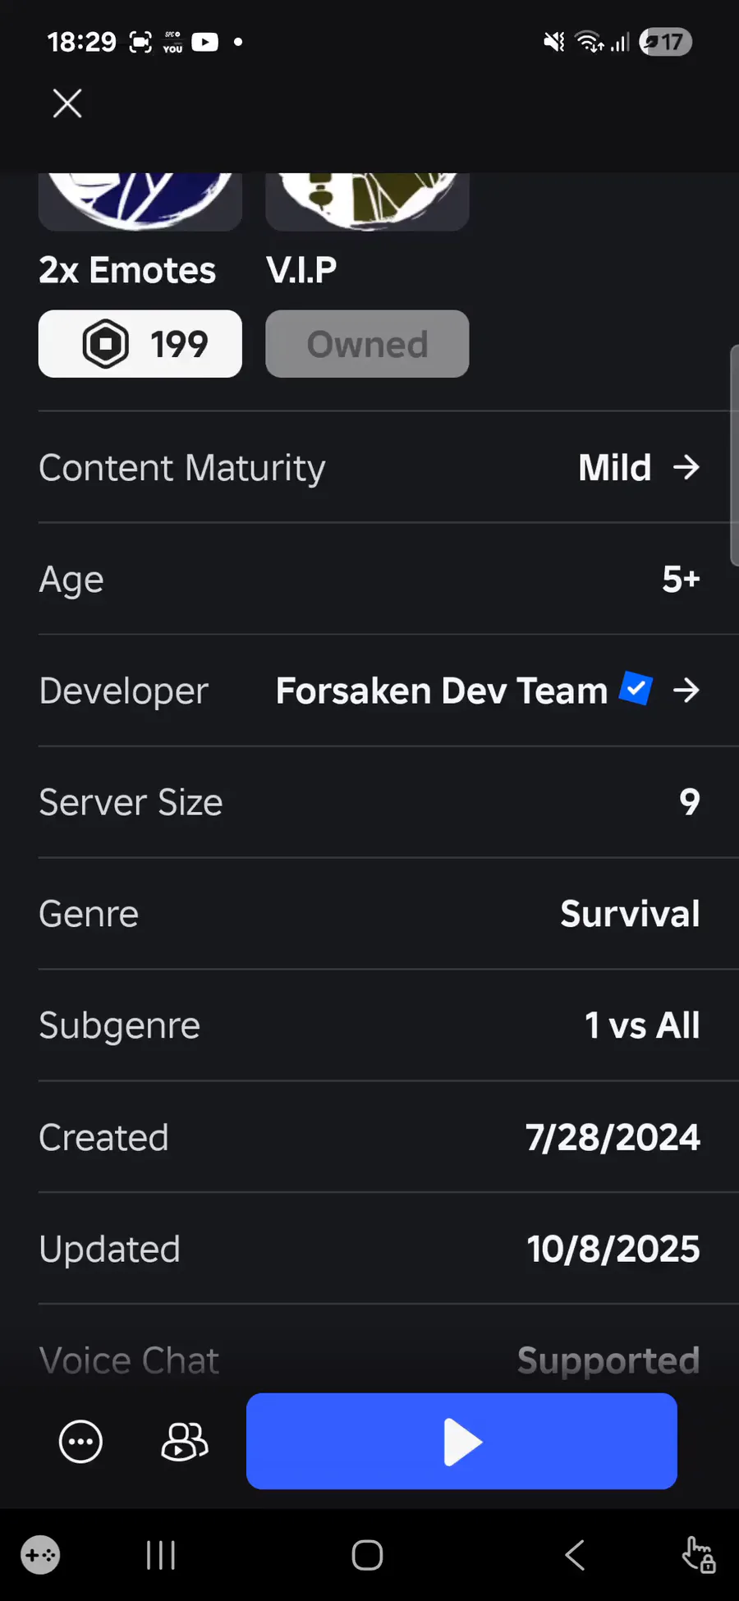Image resolution: width=739 pixels, height=1601 pixels.
Task: Open the 2x Emotes pass thumbnail
Action: coord(140,201)
